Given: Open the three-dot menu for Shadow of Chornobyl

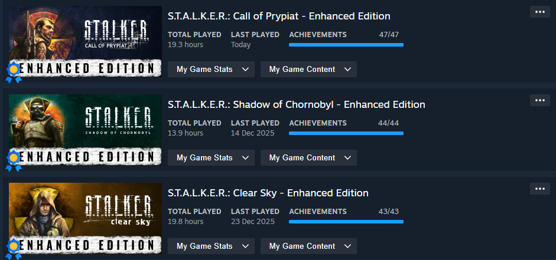Looking at the screenshot, I should coord(539,100).
